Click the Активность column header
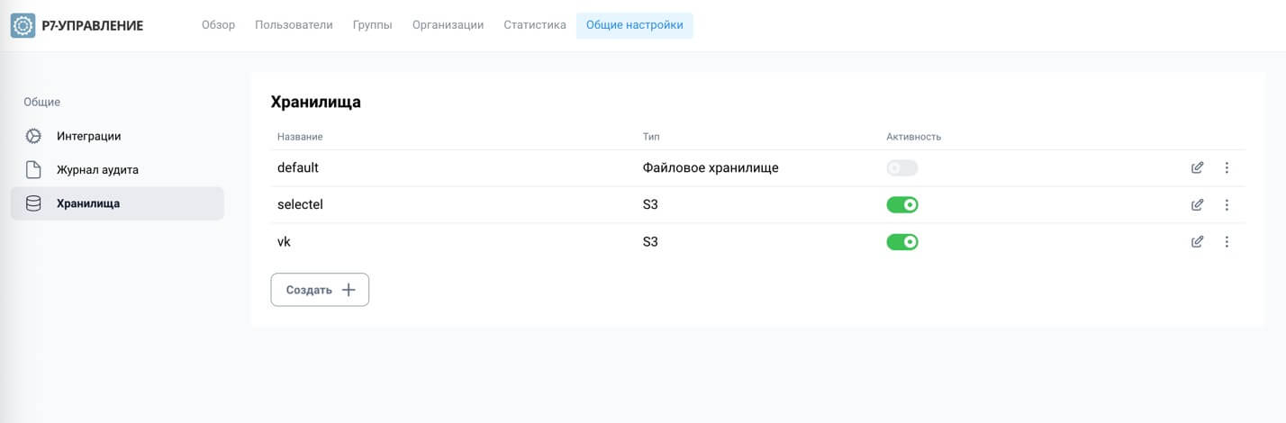1286x423 pixels. pyautogui.click(x=914, y=137)
